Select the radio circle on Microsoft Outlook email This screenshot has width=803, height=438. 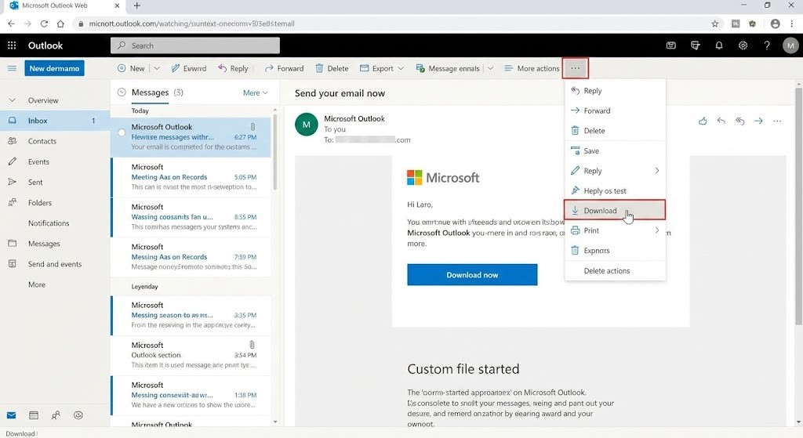pyautogui.click(x=122, y=132)
